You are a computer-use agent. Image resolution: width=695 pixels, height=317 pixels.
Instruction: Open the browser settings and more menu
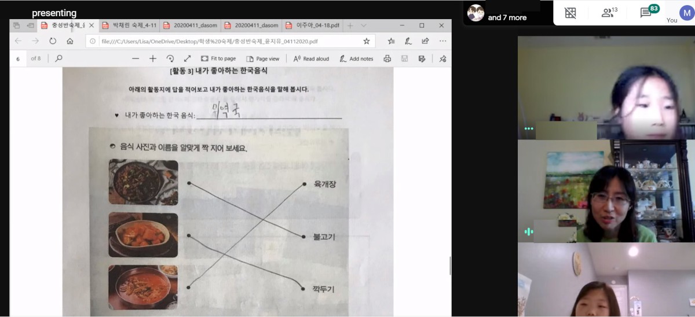click(x=442, y=41)
